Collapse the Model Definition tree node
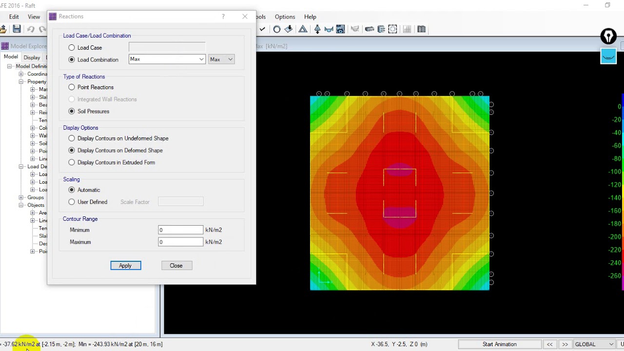Screen dimensions: 624x351 tap(9, 66)
